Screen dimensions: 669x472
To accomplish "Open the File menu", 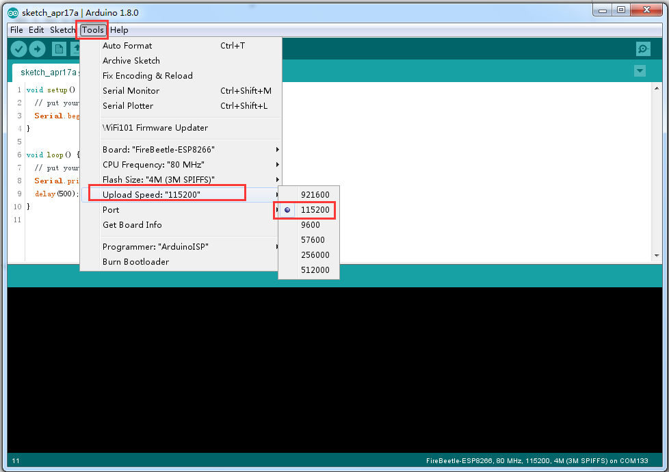I will click(x=16, y=30).
